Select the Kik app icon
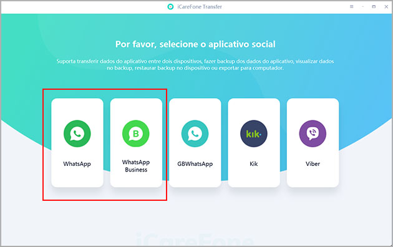Viewport: 393px width, 247px height. click(x=254, y=133)
